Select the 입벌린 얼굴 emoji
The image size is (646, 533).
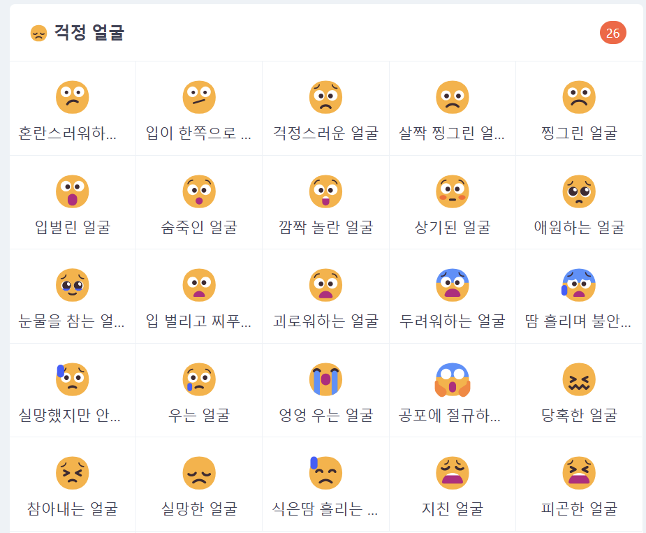tap(73, 190)
